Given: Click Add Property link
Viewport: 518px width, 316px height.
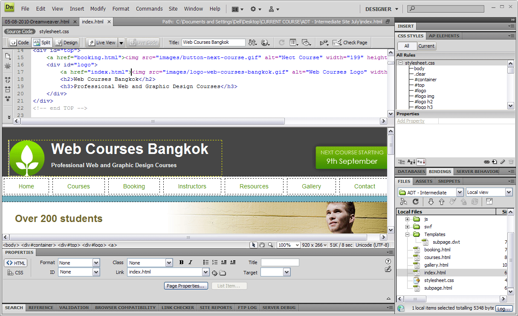Looking at the screenshot, I should pos(411,121).
